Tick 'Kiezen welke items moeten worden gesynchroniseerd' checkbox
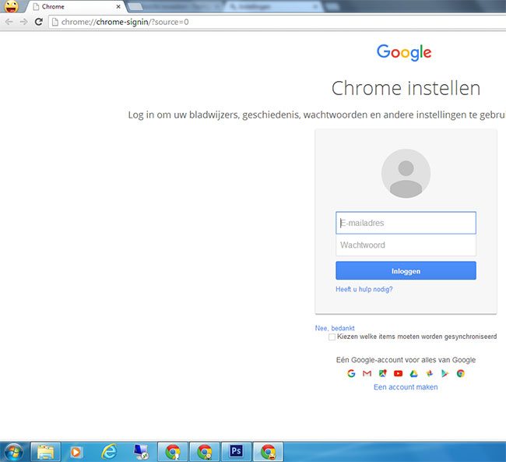Image resolution: width=506 pixels, height=462 pixels. [x=332, y=337]
